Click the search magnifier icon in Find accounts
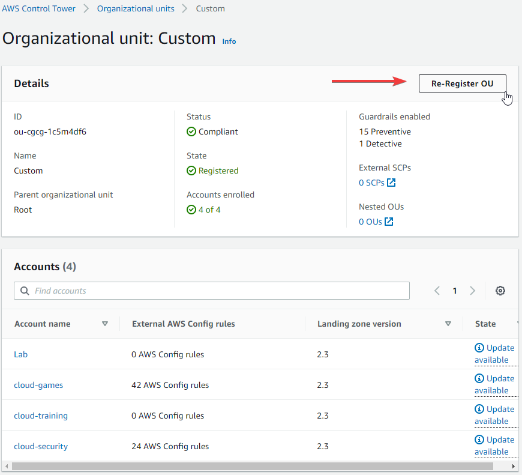This screenshot has width=522, height=475. click(25, 291)
